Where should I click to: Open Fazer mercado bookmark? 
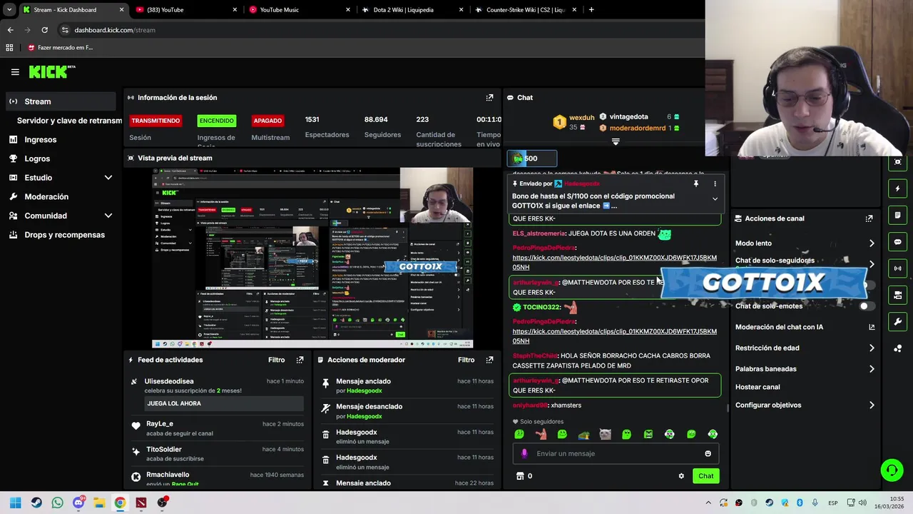tap(60, 48)
